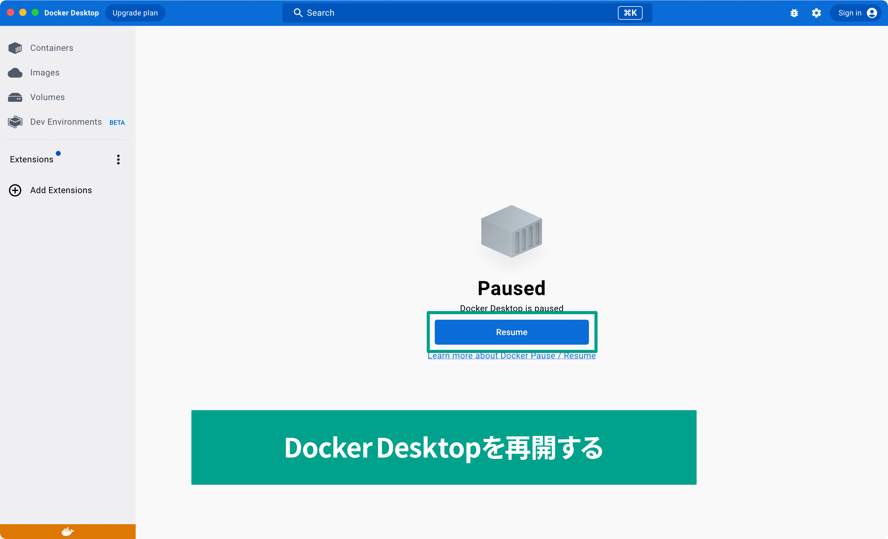Click the Paused heading
Image resolution: width=888 pixels, height=539 pixels.
pos(512,288)
